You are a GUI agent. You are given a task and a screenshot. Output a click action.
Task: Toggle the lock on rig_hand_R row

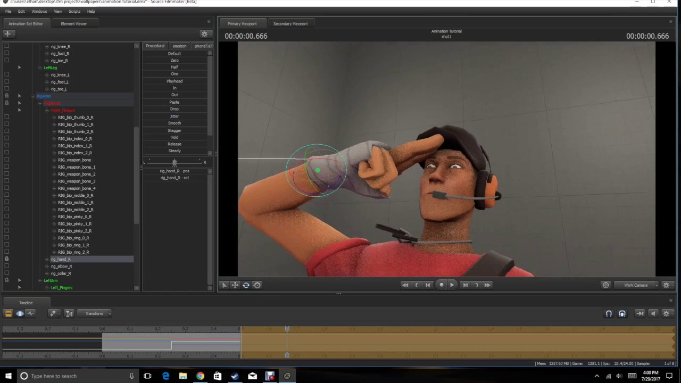[x=6, y=259]
